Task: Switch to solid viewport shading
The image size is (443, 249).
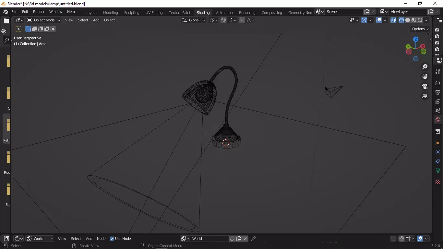Action: [408, 20]
